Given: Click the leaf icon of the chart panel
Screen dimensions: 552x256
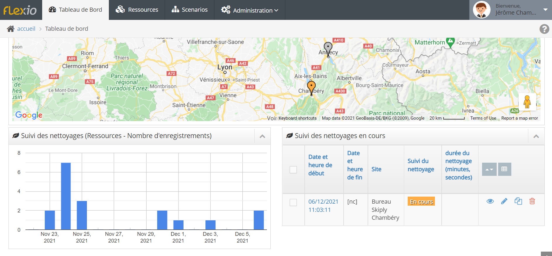Looking at the screenshot, I should coord(16,136).
